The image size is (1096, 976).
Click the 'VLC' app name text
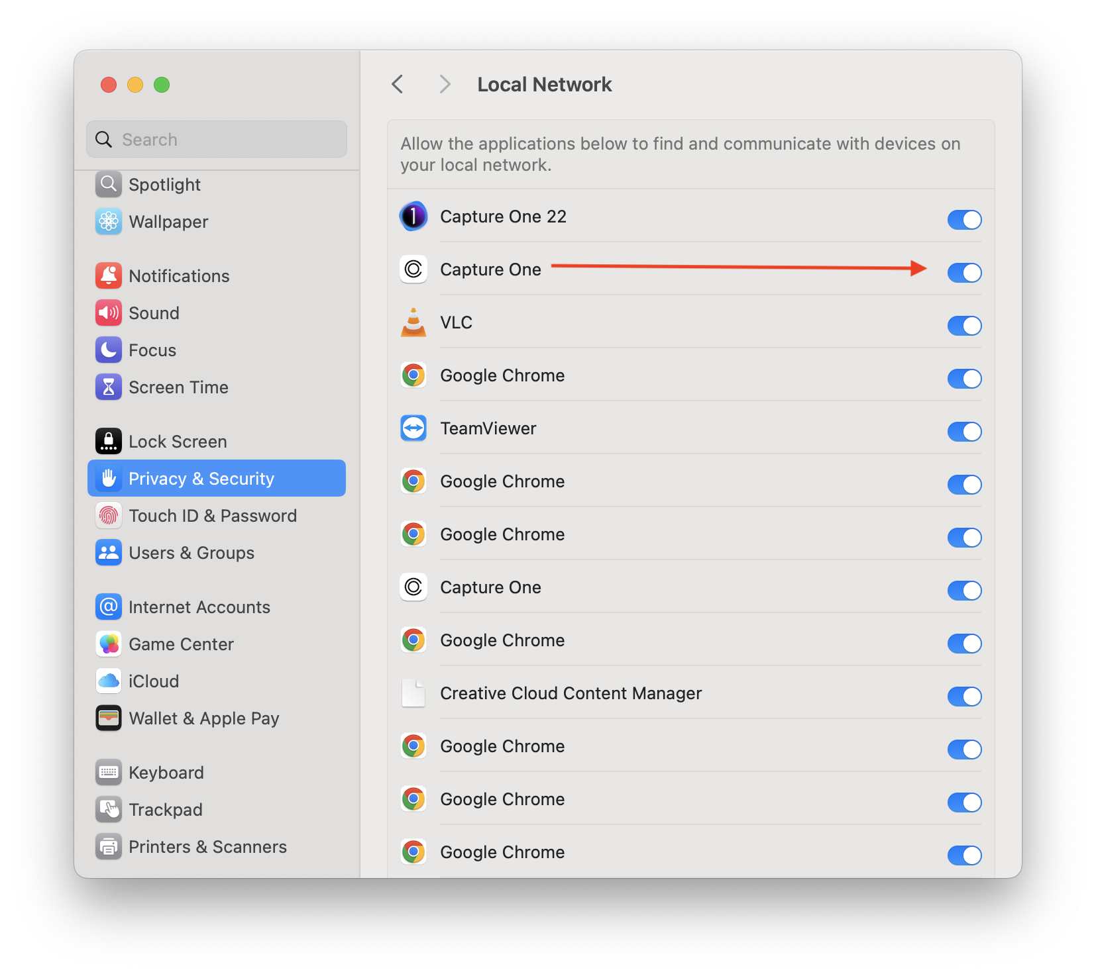(457, 322)
